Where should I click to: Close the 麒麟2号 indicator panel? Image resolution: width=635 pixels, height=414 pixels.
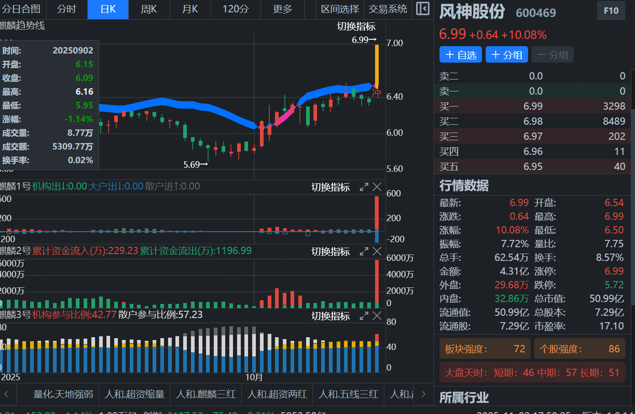click(x=377, y=251)
